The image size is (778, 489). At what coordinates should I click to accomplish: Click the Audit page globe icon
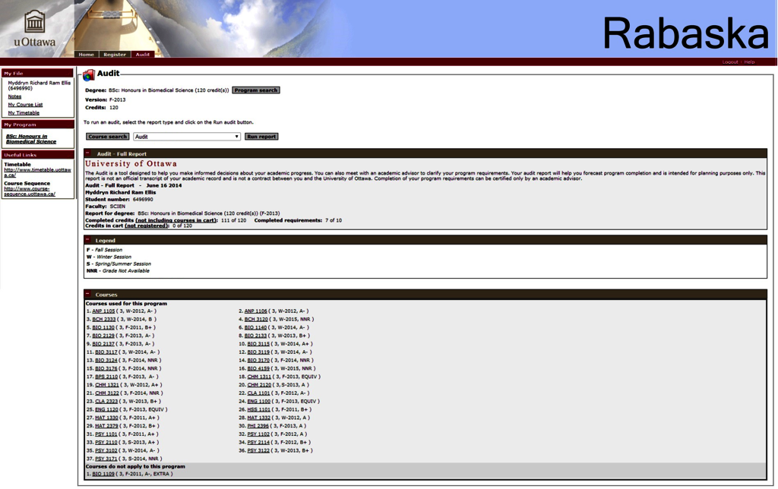tap(89, 75)
